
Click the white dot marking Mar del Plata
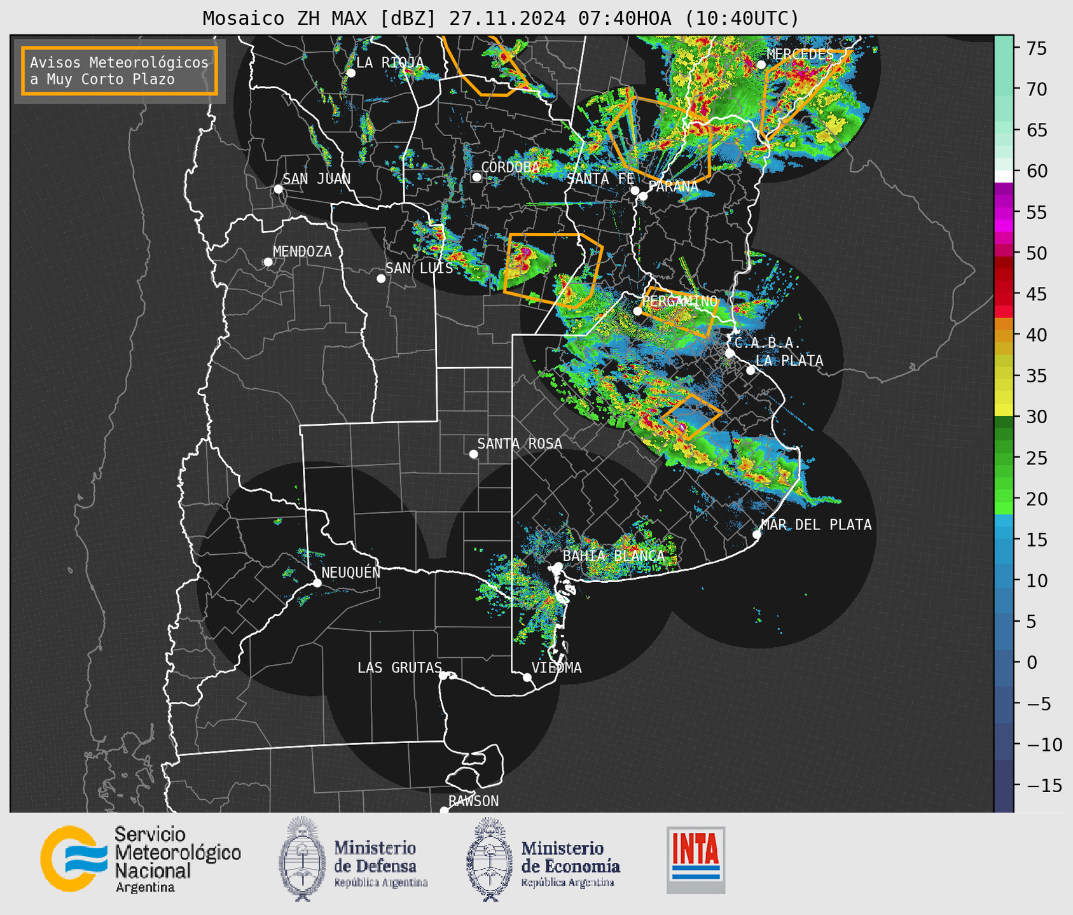(x=757, y=534)
